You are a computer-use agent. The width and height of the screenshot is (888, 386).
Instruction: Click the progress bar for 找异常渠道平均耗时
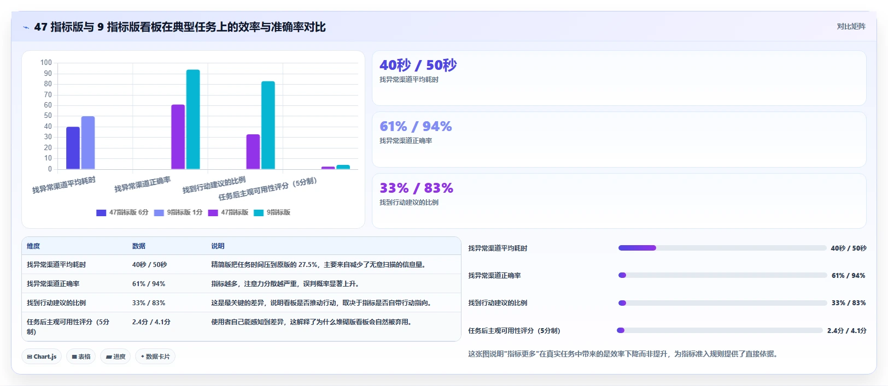coord(722,248)
